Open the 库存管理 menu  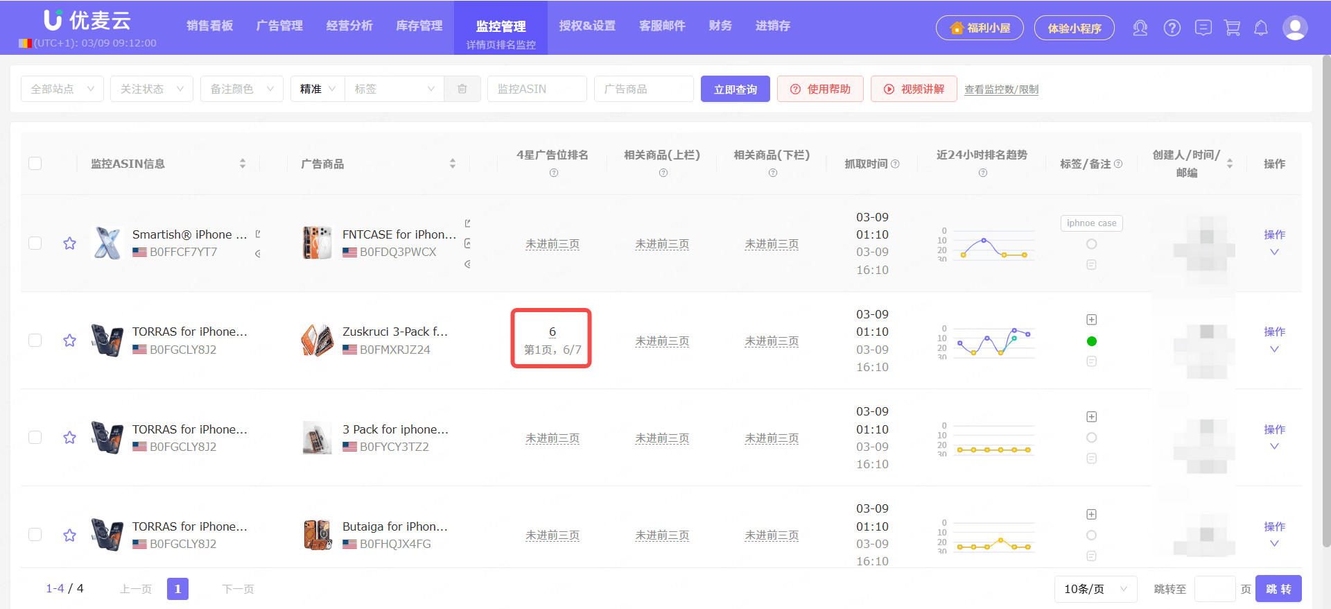pos(419,26)
